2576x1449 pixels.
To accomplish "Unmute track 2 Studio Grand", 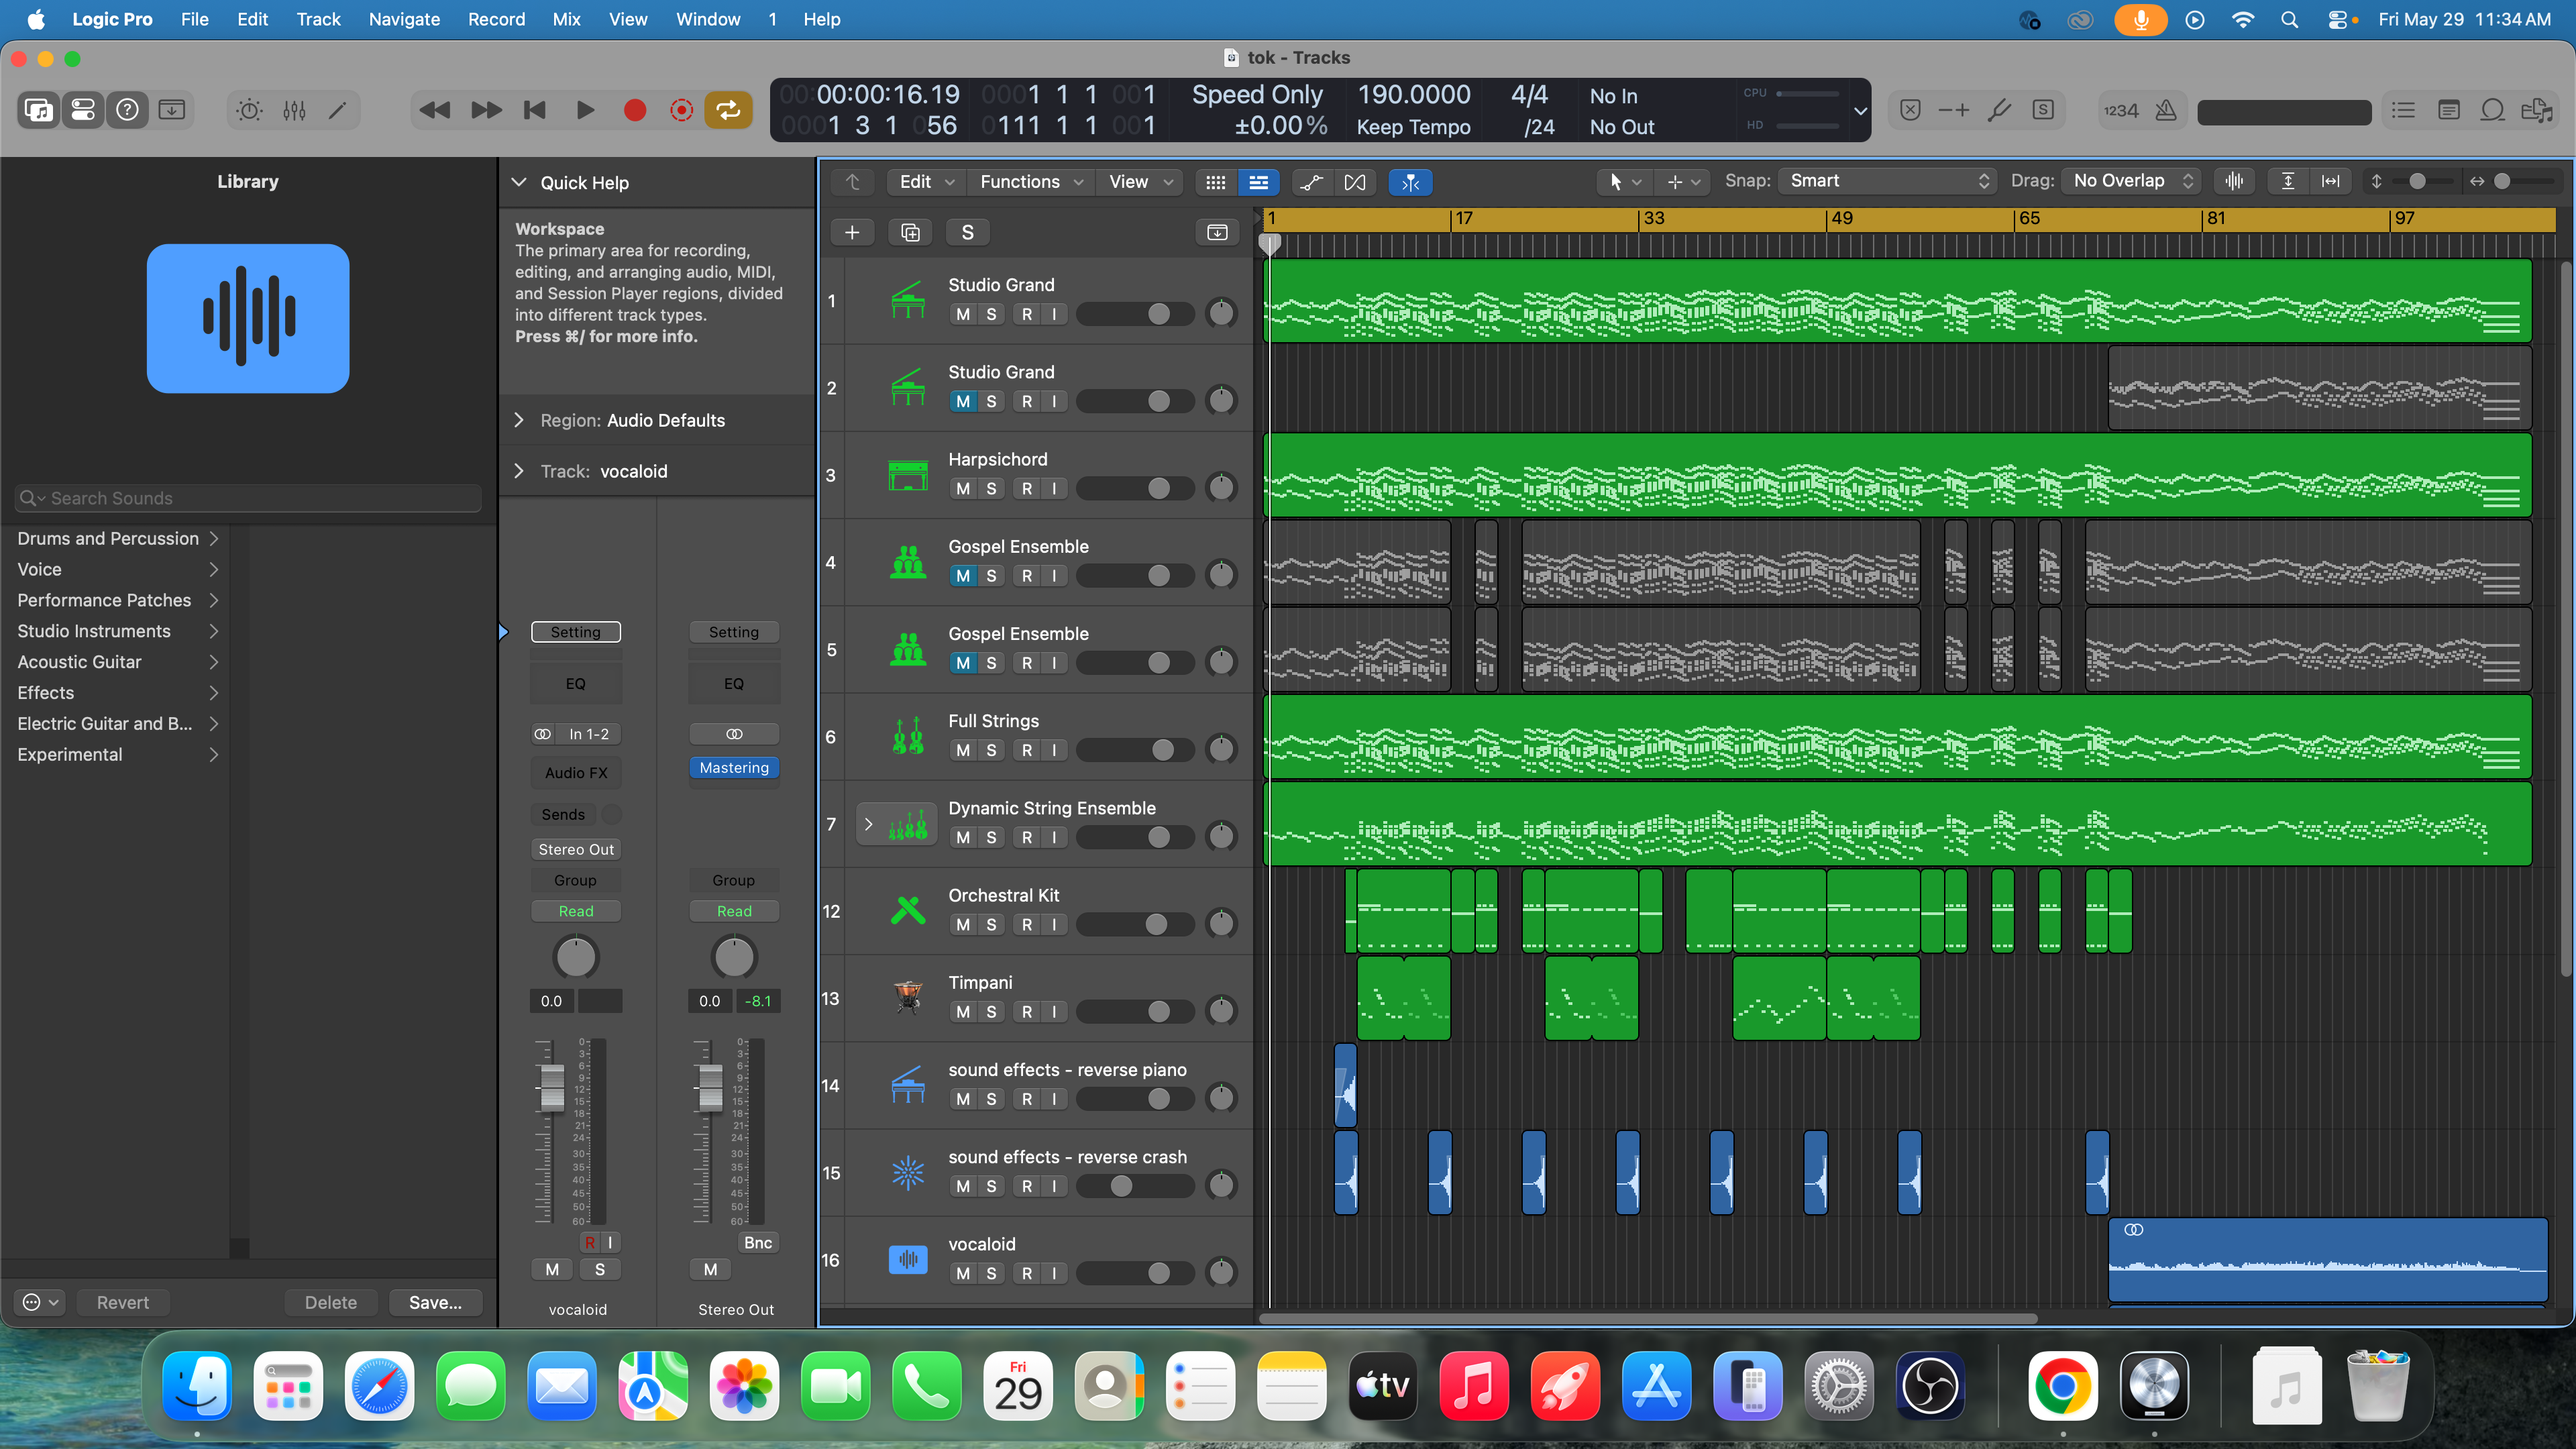I will click(x=963, y=401).
